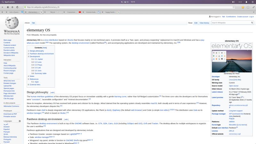Screen dimensions: 256x144
Task: Click the pencil edit icon beside the Repository value
Action: (230, 108)
